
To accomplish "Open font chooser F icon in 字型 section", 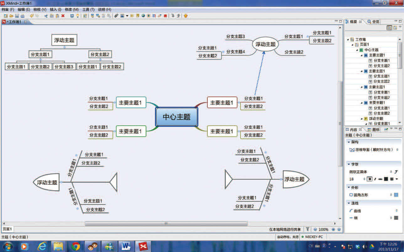I will (396, 172).
